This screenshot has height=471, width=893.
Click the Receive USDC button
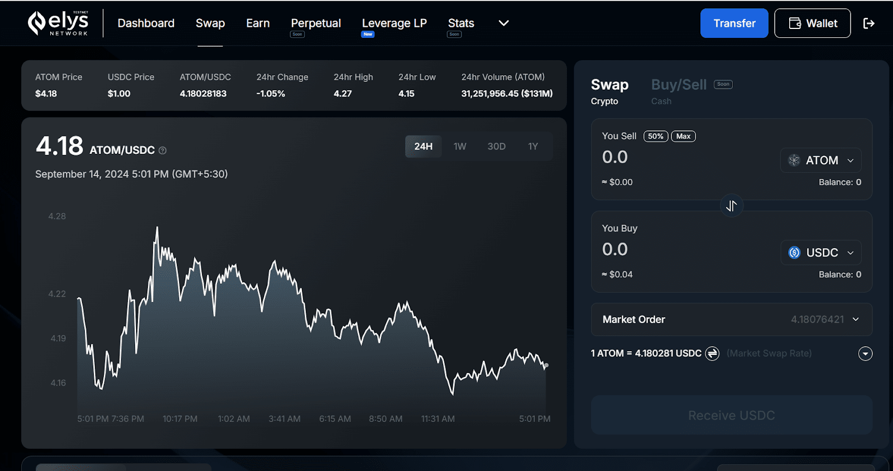coord(731,415)
